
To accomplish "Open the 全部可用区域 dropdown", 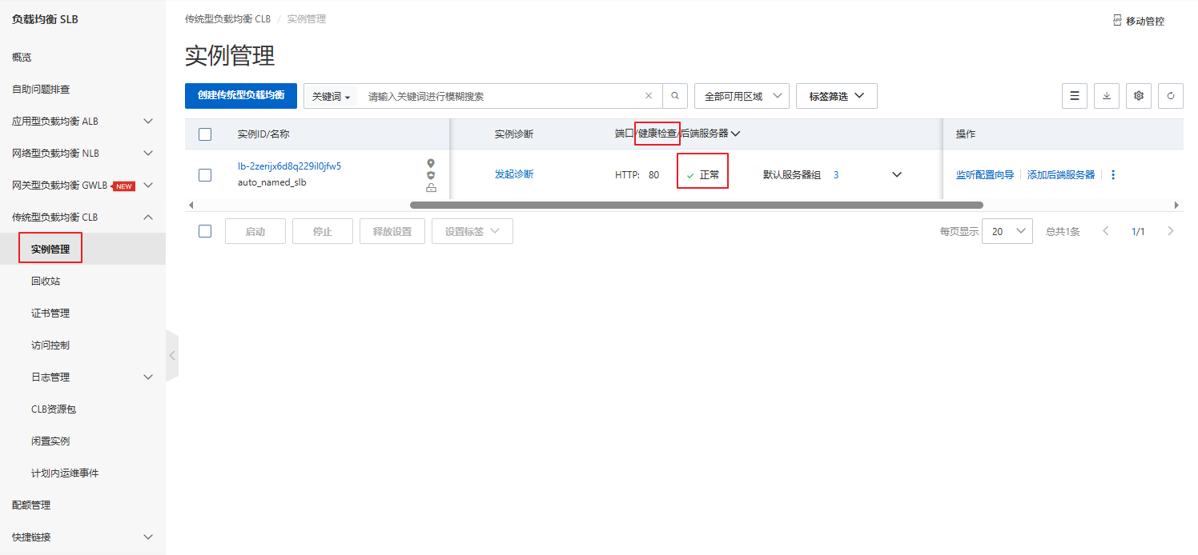I will click(x=742, y=96).
